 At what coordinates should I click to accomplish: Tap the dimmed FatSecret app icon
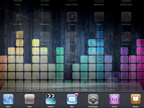(72, 37)
